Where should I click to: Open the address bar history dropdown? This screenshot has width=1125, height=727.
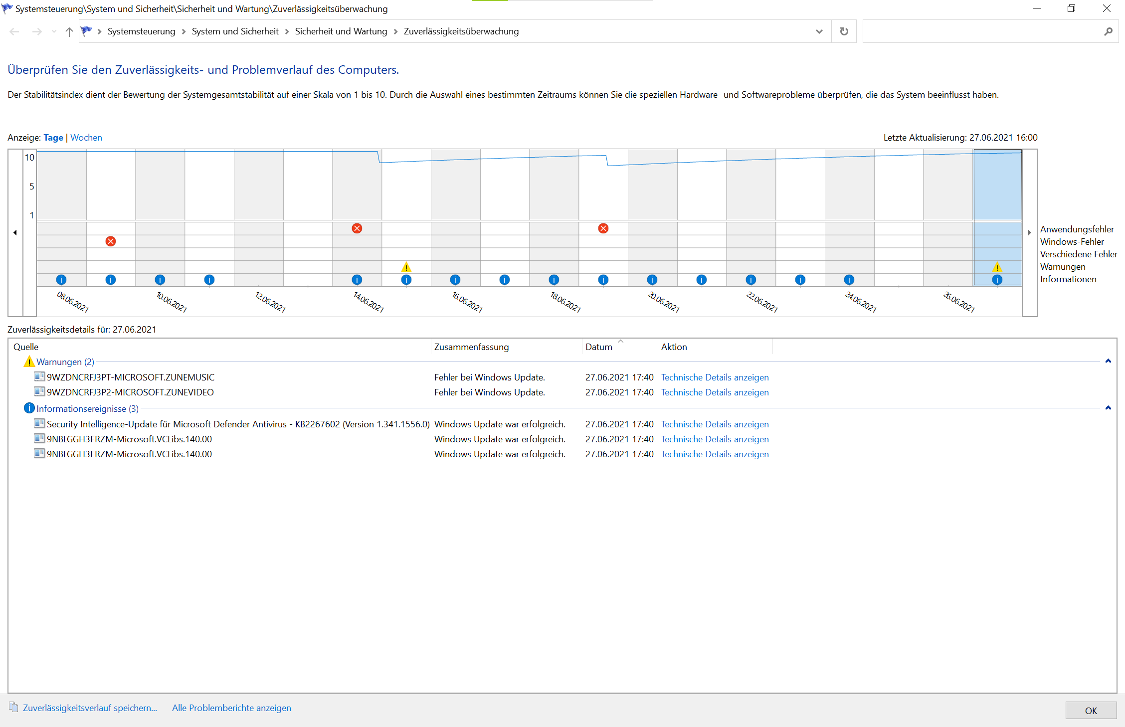click(x=819, y=31)
